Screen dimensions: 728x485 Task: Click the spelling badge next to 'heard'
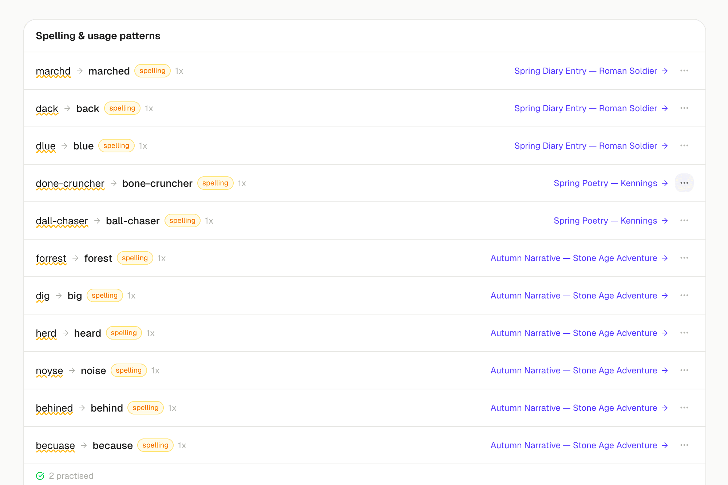[124, 333]
